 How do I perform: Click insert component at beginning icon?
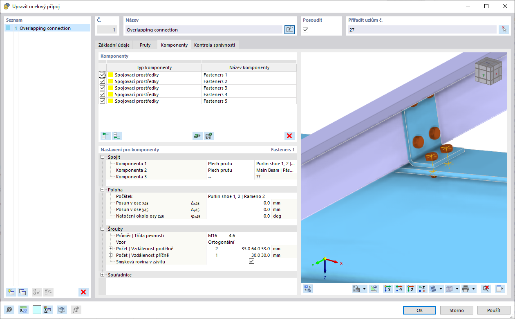point(105,136)
